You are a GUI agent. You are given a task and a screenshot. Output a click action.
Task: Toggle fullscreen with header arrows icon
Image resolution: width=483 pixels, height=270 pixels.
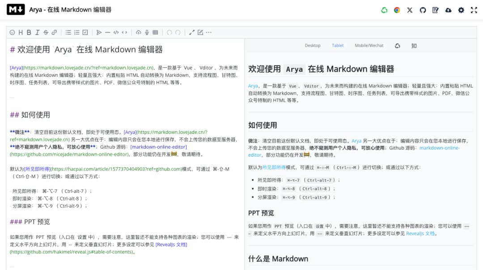click(474, 10)
